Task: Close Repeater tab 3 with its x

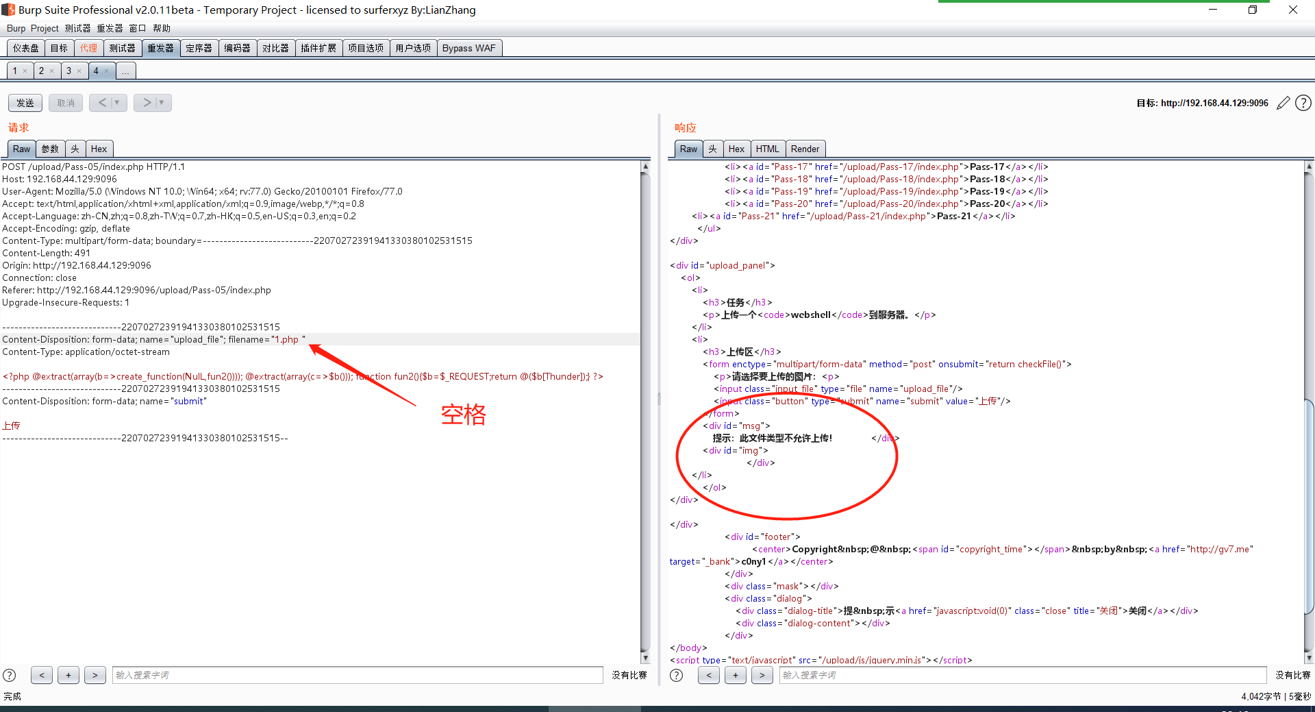Action: (79, 71)
